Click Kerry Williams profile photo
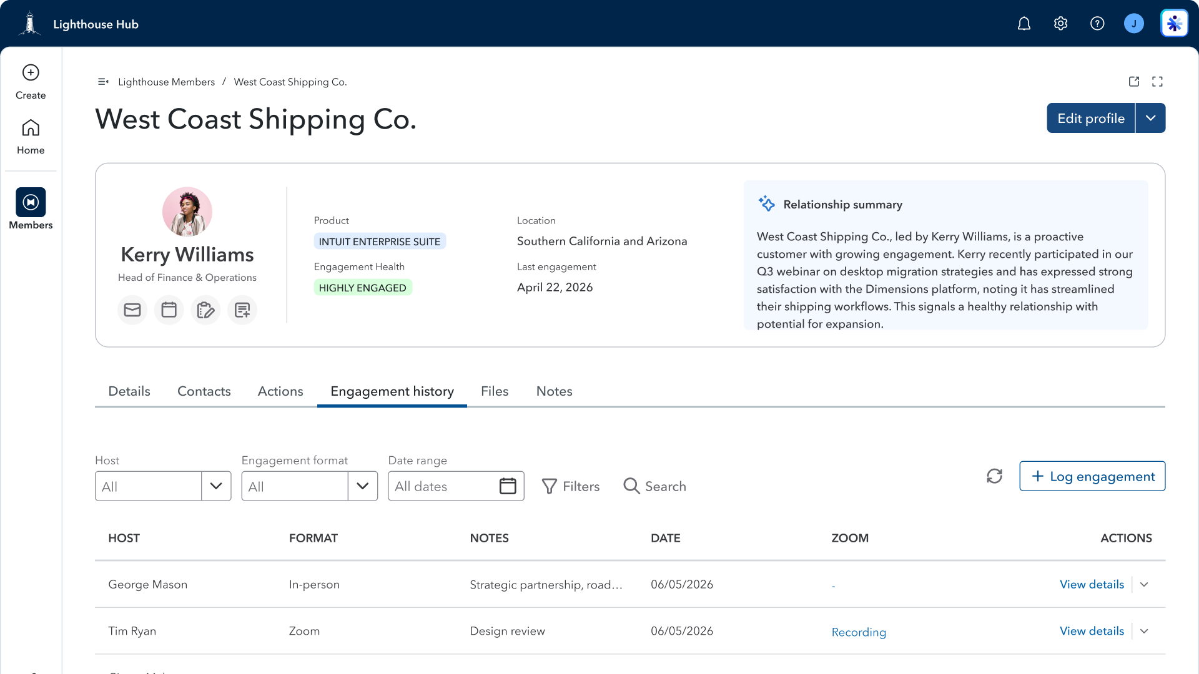Screen dimensions: 1199x674 pos(187,212)
